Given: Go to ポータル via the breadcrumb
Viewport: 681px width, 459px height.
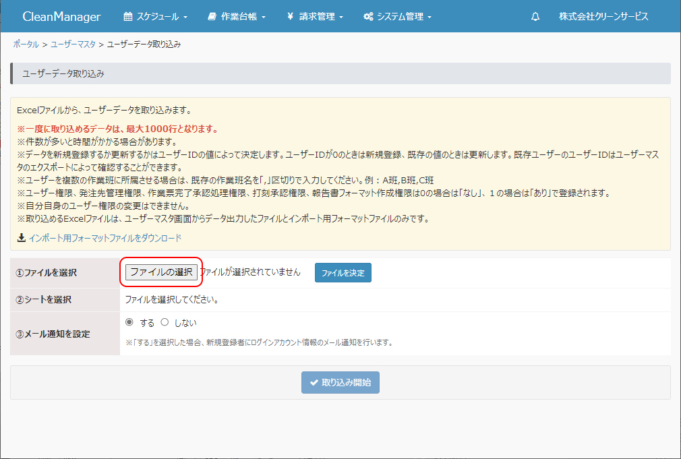Looking at the screenshot, I should click(26, 44).
